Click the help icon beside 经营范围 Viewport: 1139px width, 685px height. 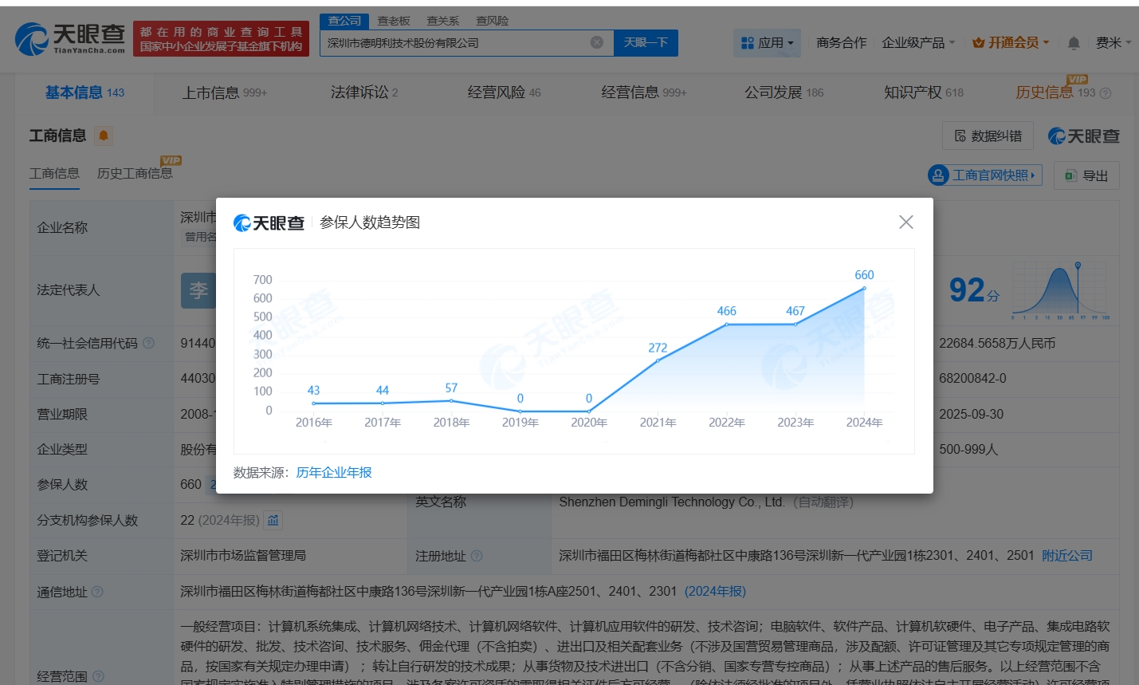(98, 676)
